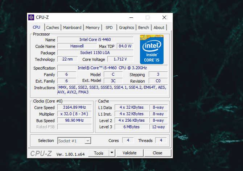
Task: Click the CPU-Z app icon in title bar
Action: point(32,17)
